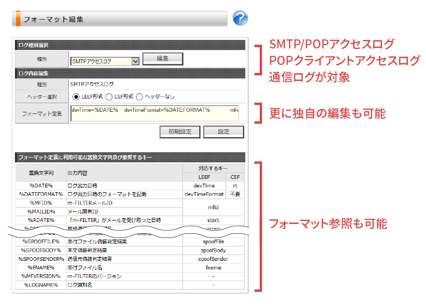Select the LEEF形式 radio button
Image resolution: width=426 pixels, height=304 pixels.
tap(76, 97)
